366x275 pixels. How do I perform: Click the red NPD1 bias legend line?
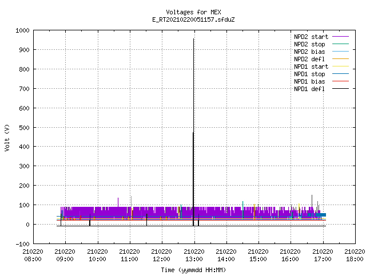pyautogui.click(x=341, y=81)
